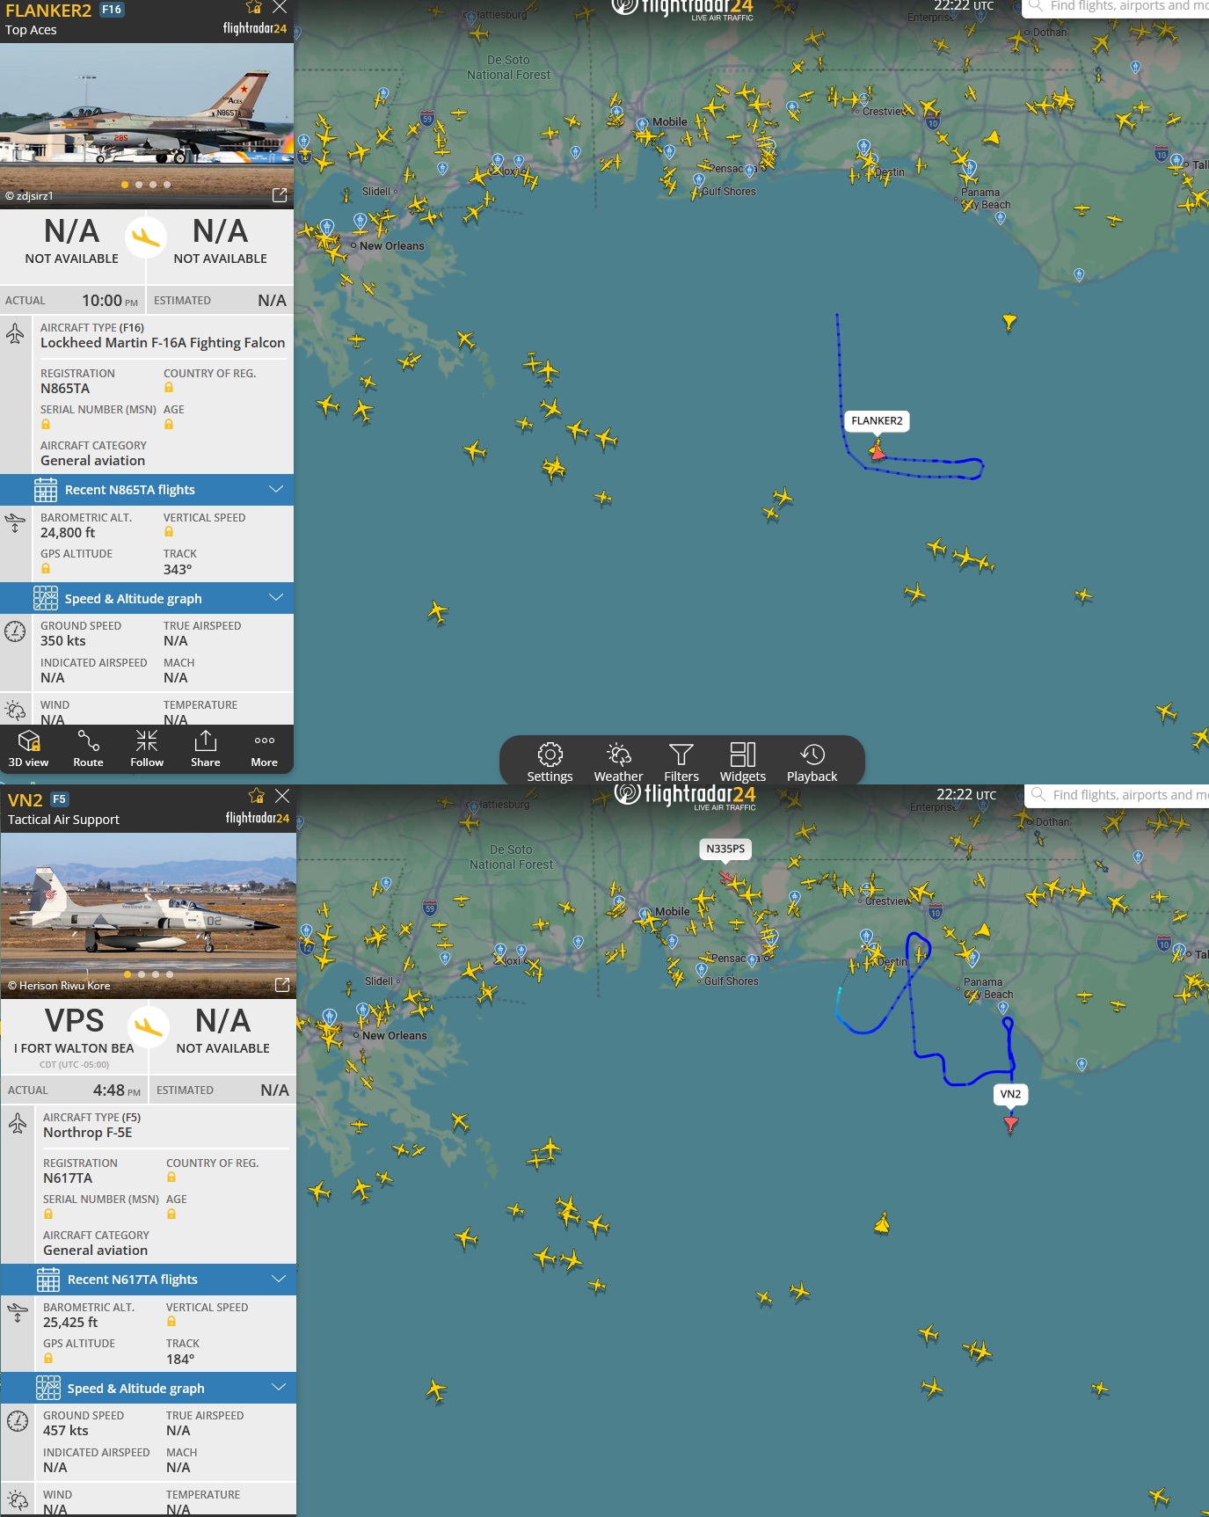Select the FLANKER2 callsign label on map
The width and height of the screenshot is (1209, 1517).
[x=877, y=420]
